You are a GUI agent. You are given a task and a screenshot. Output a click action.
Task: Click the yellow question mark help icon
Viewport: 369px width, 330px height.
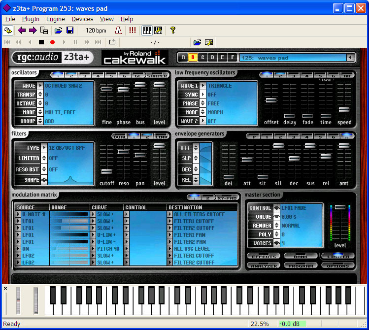pos(173,30)
